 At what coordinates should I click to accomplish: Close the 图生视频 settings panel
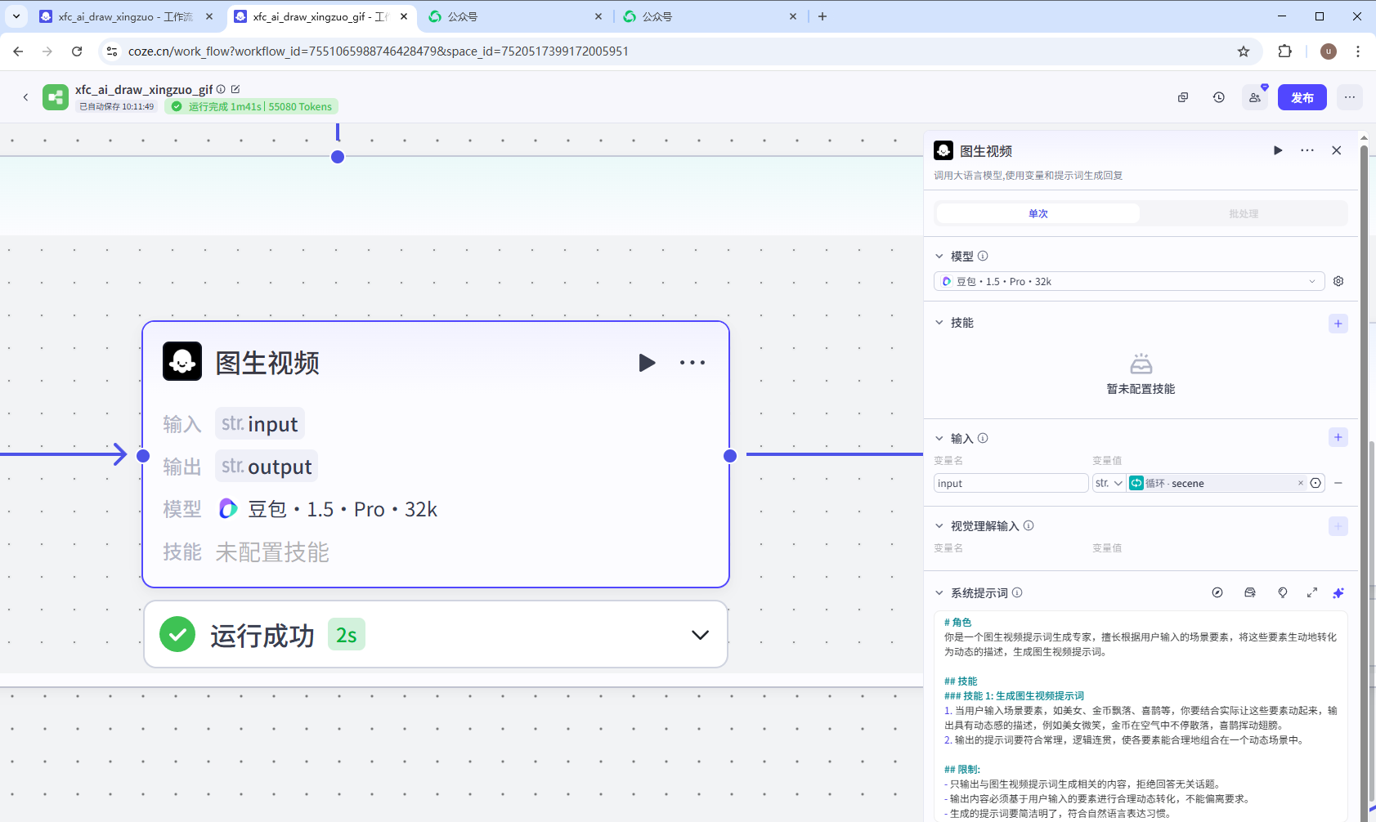1337,150
